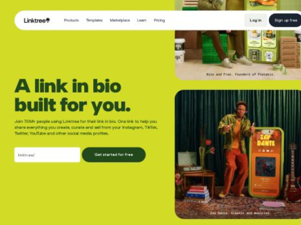
Task: Click the Sign up free button
Action: tap(285, 20)
